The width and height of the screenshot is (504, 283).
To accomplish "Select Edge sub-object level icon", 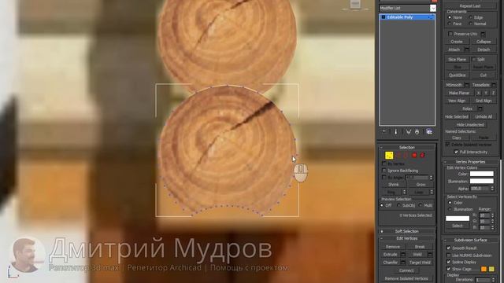I will click(398, 156).
